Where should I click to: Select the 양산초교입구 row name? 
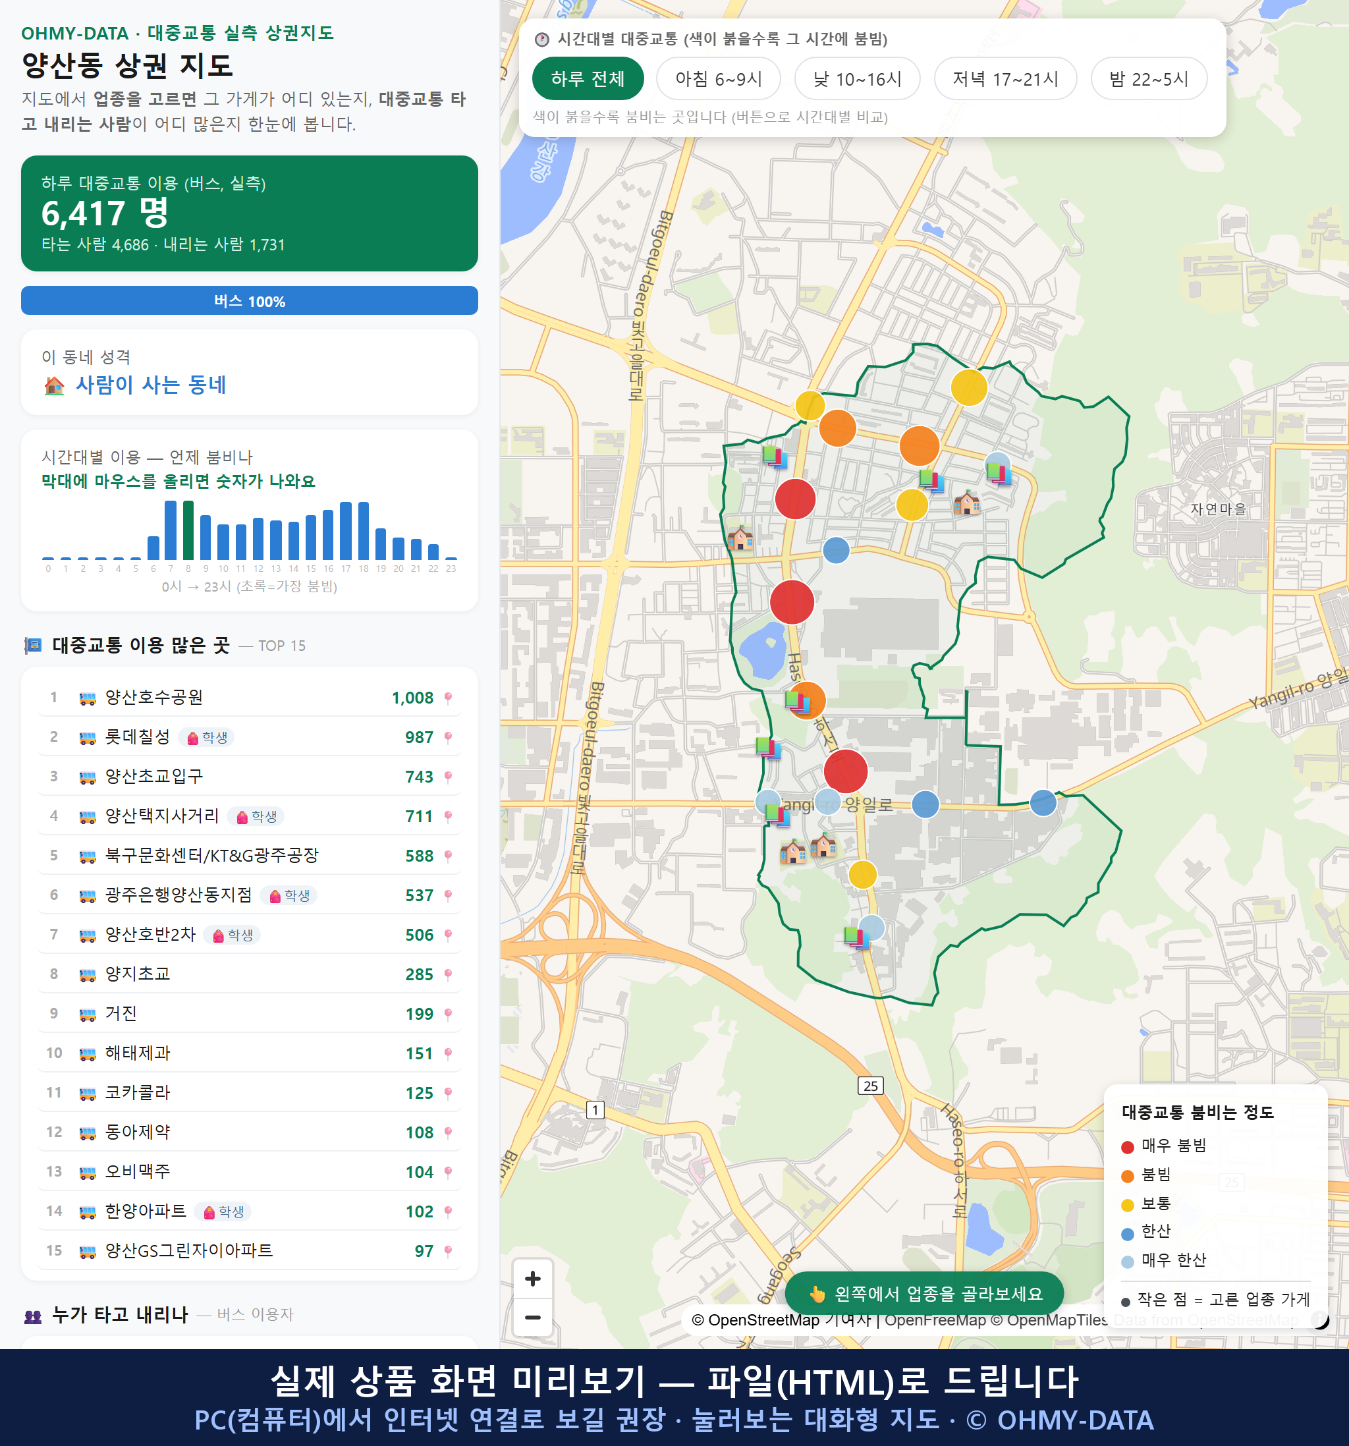click(154, 776)
